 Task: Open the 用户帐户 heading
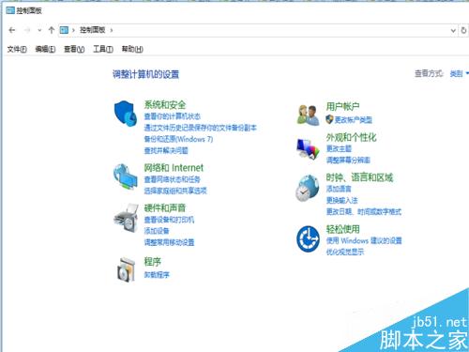click(x=342, y=106)
